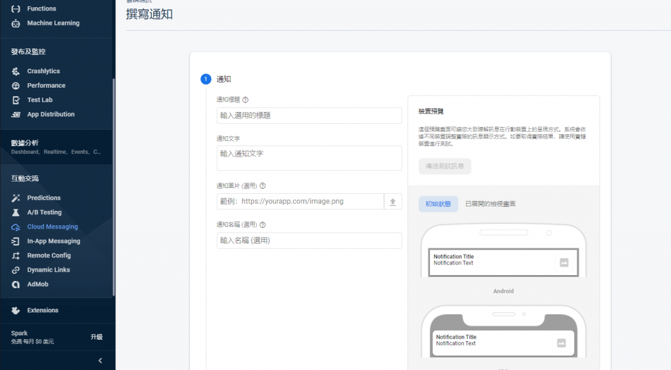Open the Machine Learning section

click(x=53, y=23)
